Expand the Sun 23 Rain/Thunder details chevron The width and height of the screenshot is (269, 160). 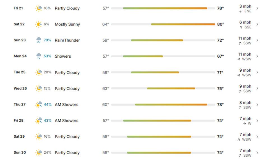tap(257, 40)
